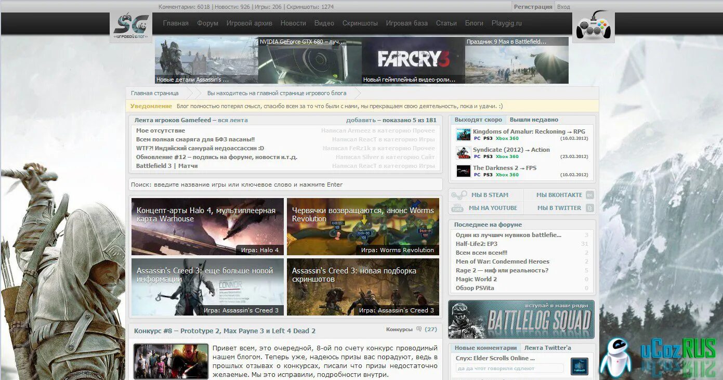Open The Darkness 2 cover icon
This screenshot has width=723, height=380.
pyautogui.click(x=463, y=171)
